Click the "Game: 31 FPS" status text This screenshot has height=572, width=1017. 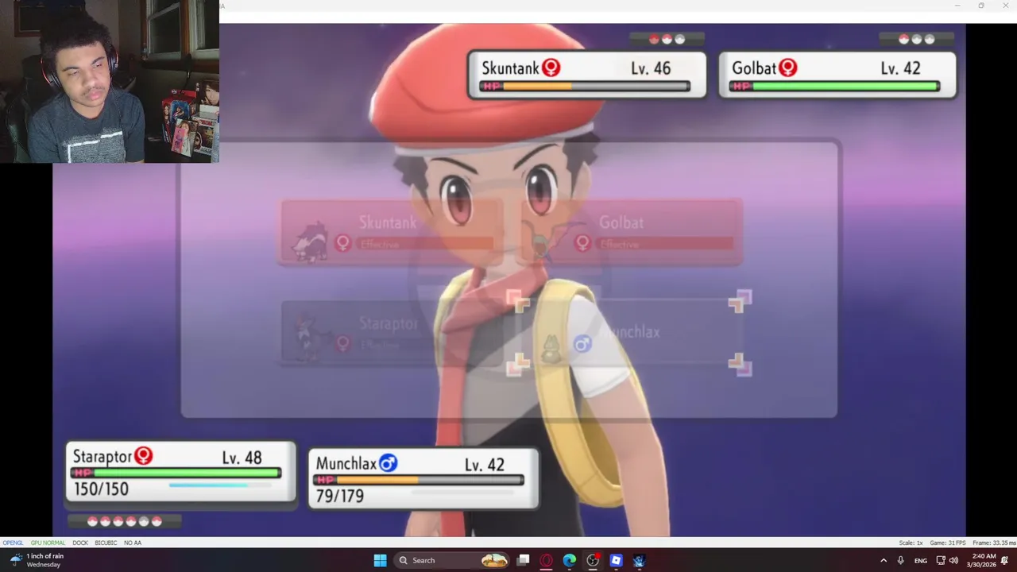(948, 543)
